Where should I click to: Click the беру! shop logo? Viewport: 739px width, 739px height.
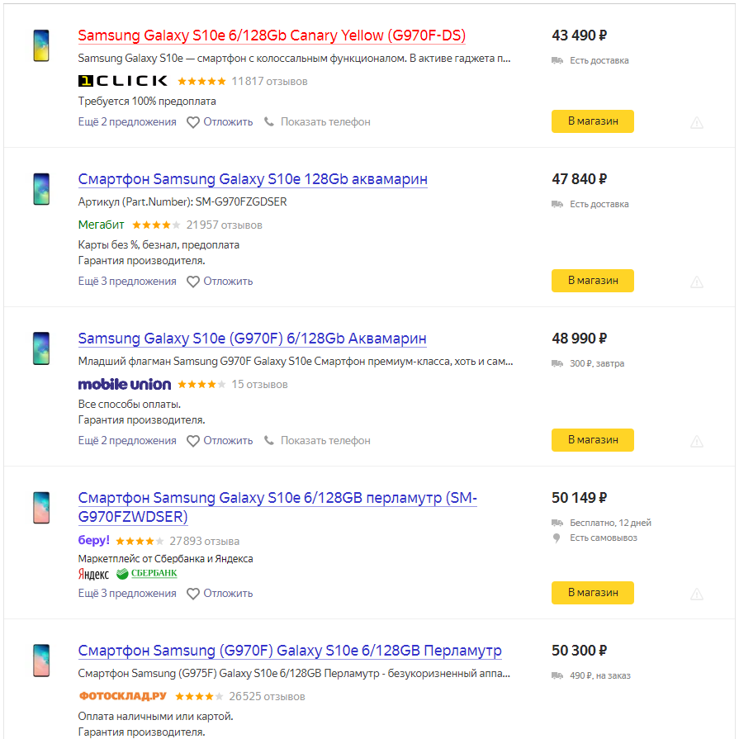[93, 541]
